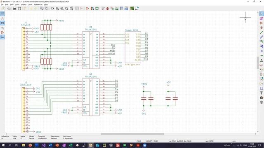Click the Page settings icon
The height and width of the screenshot is (148, 264).
coord(9,8)
